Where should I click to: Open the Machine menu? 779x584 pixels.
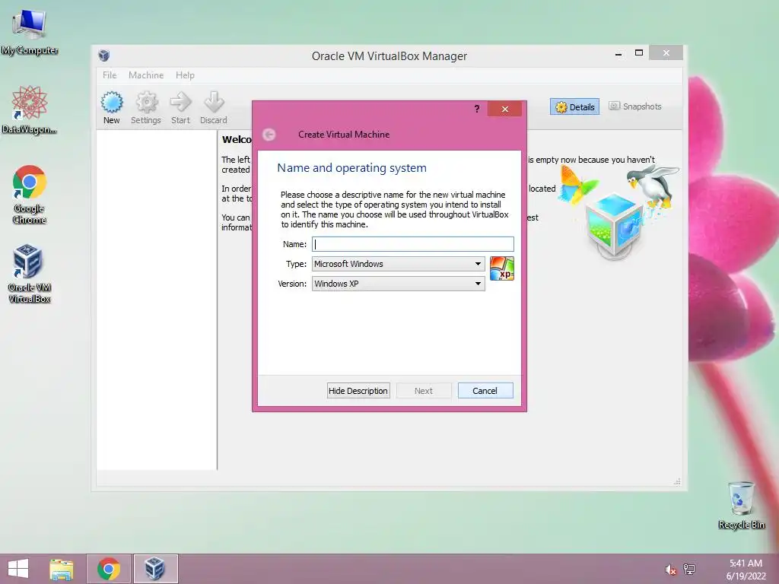(x=146, y=75)
